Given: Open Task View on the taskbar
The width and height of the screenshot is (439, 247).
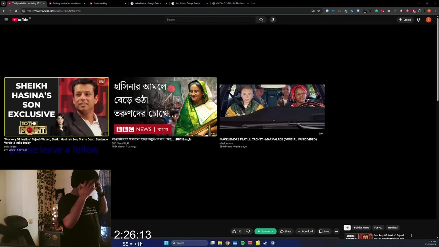Looking at the screenshot, I should pyautogui.click(x=213, y=243).
